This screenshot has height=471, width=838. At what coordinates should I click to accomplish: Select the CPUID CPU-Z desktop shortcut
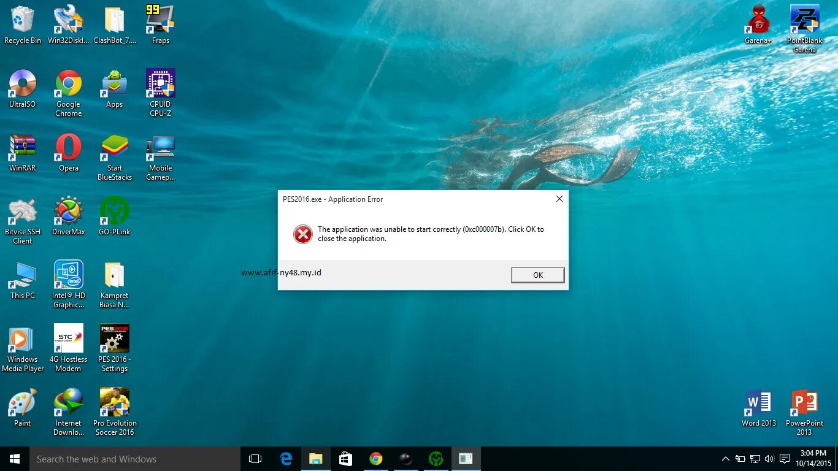[x=161, y=93]
